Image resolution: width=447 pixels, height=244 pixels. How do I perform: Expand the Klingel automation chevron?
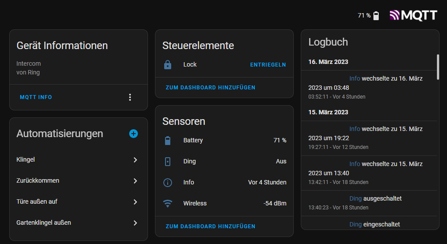135,160
